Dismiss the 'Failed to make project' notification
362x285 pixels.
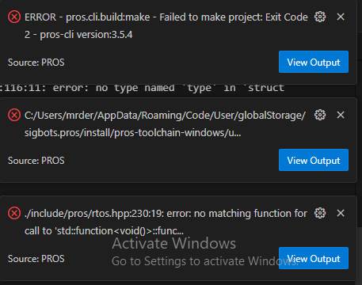point(341,17)
